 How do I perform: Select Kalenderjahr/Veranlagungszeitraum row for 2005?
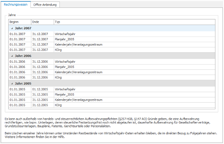pyautogui.click(x=112, y=100)
